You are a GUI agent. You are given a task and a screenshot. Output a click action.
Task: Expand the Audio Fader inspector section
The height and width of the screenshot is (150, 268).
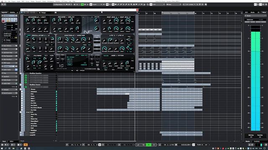[9, 83]
